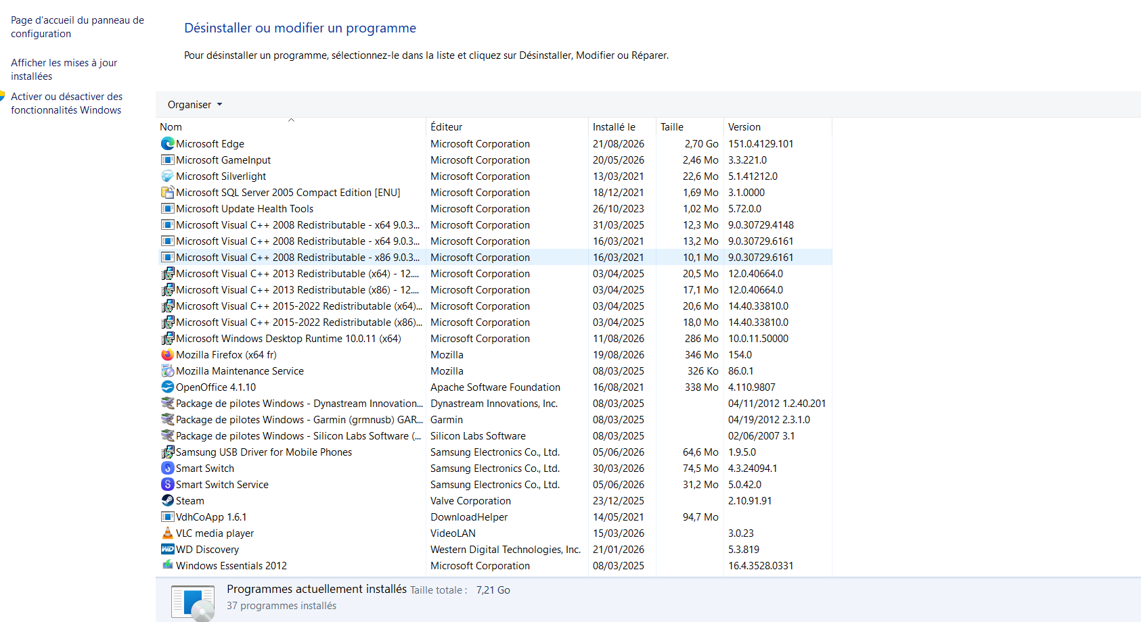1141x622 pixels.
Task: Click the Smart Switch Service icon
Action: click(x=168, y=484)
